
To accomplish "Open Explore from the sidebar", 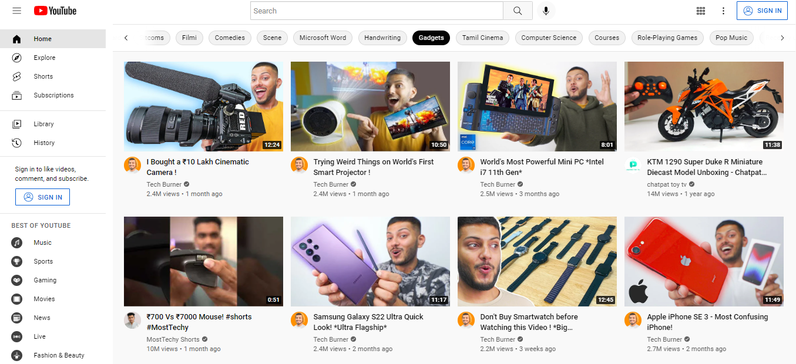I will [x=53, y=58].
